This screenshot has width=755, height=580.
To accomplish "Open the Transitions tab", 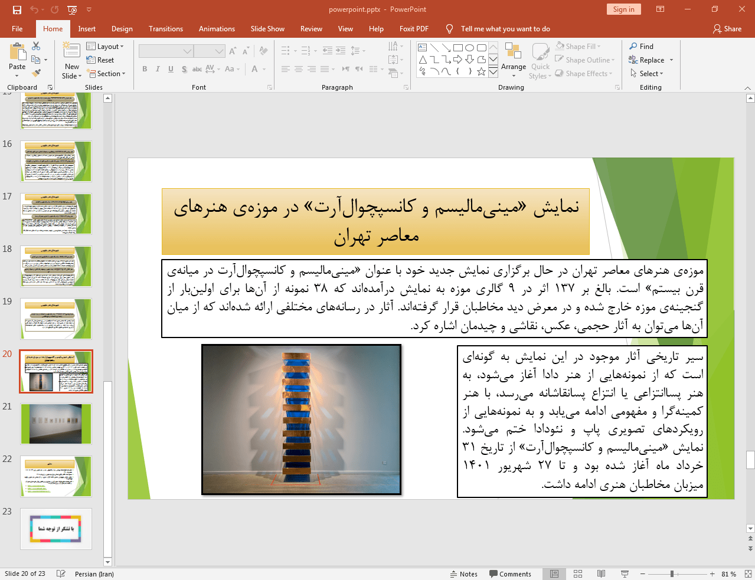I will click(x=166, y=29).
